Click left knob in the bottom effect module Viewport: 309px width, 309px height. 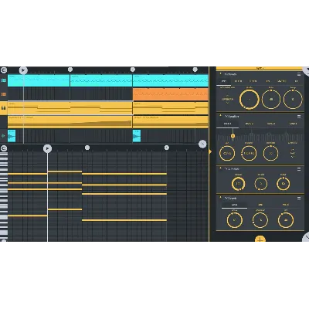(235, 220)
